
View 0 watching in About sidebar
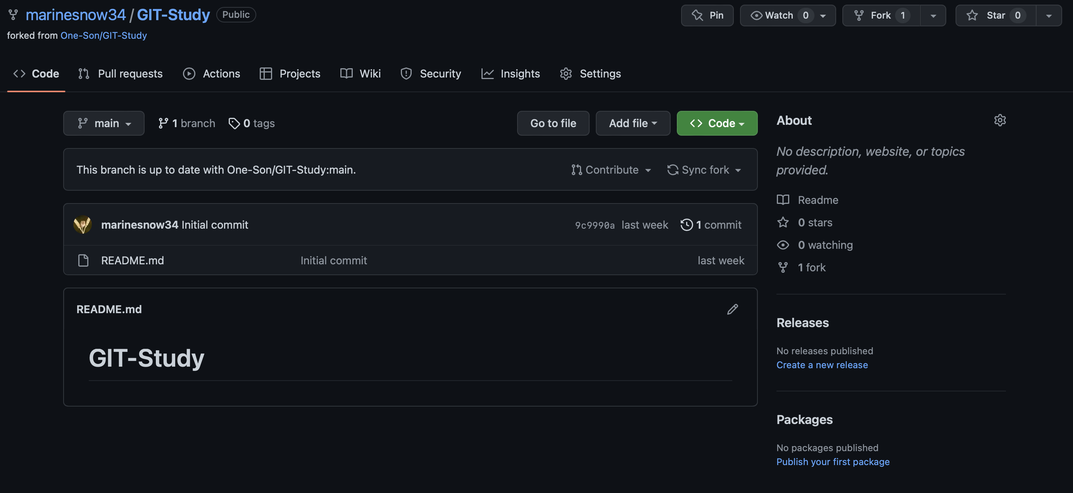tap(815, 245)
